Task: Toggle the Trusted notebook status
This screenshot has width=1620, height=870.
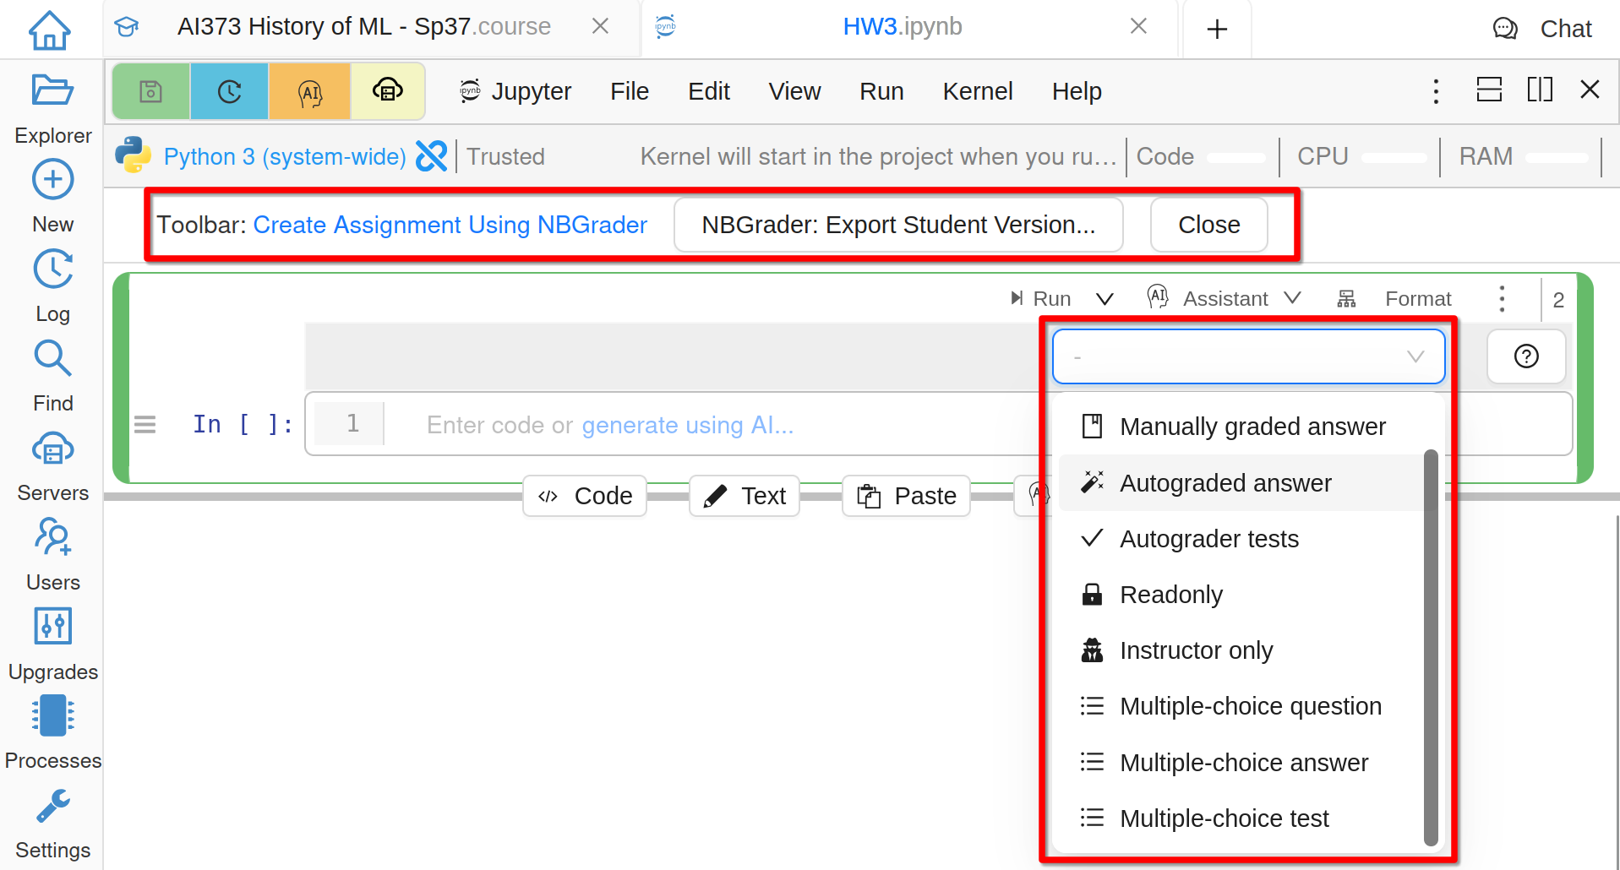Action: [x=505, y=156]
